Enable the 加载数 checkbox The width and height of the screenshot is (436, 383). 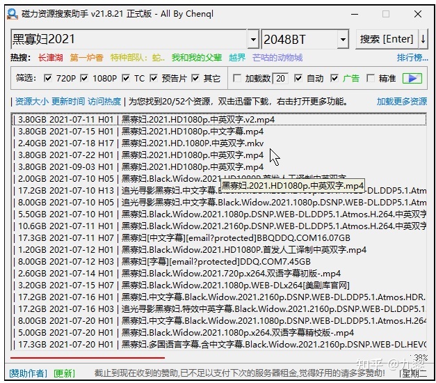coord(237,78)
